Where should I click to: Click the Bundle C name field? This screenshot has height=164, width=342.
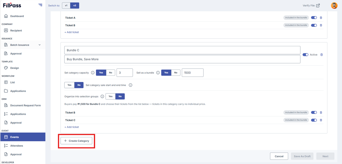pos(182,50)
